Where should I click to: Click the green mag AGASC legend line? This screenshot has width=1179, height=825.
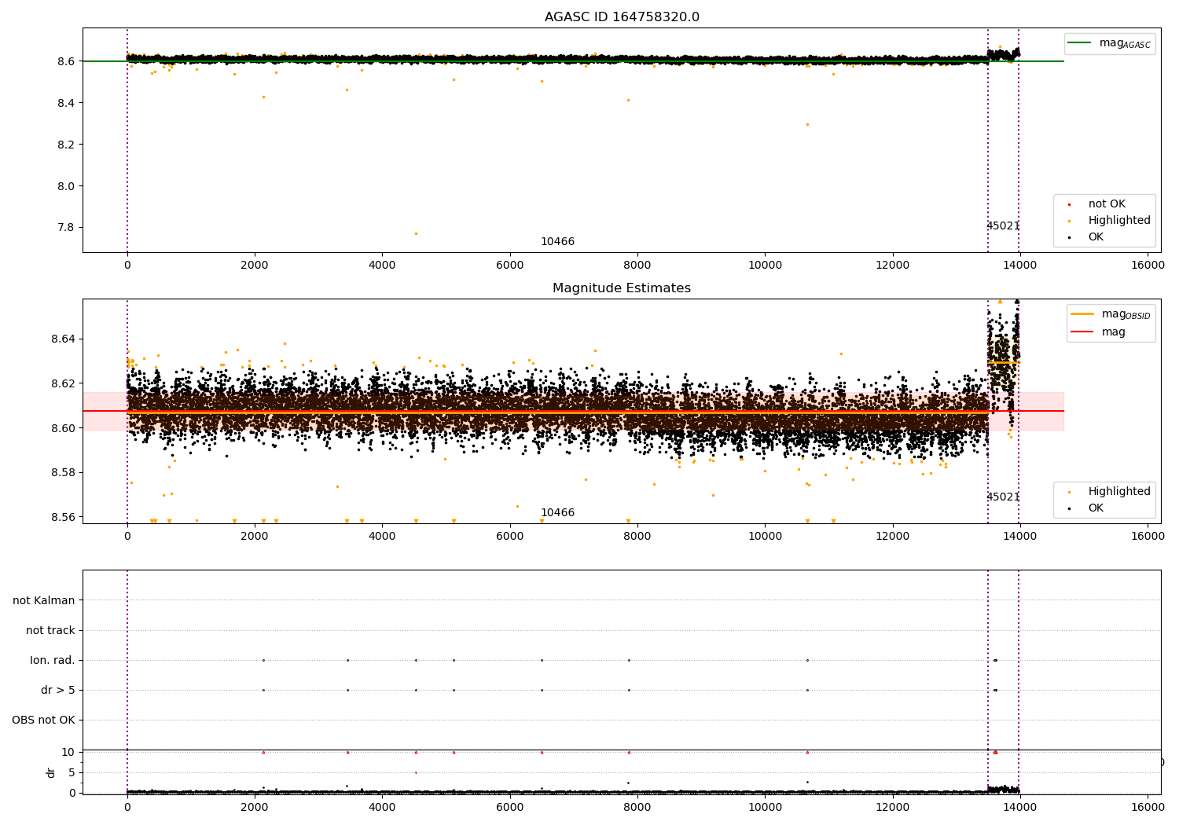[1079, 43]
